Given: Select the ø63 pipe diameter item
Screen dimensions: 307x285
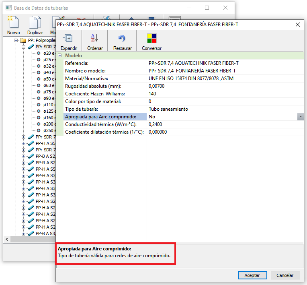Looking at the screenshot, I should [x=47, y=85].
